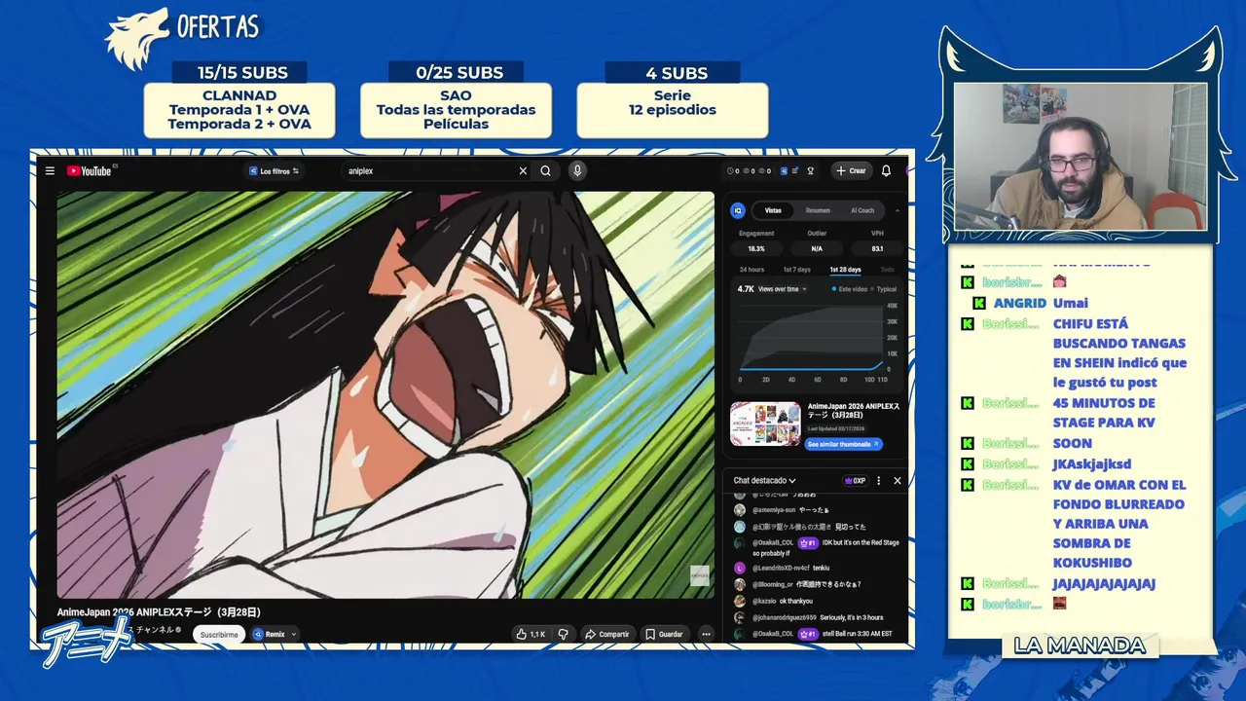
Task: Open the Views over time dropdown
Action: point(783,289)
